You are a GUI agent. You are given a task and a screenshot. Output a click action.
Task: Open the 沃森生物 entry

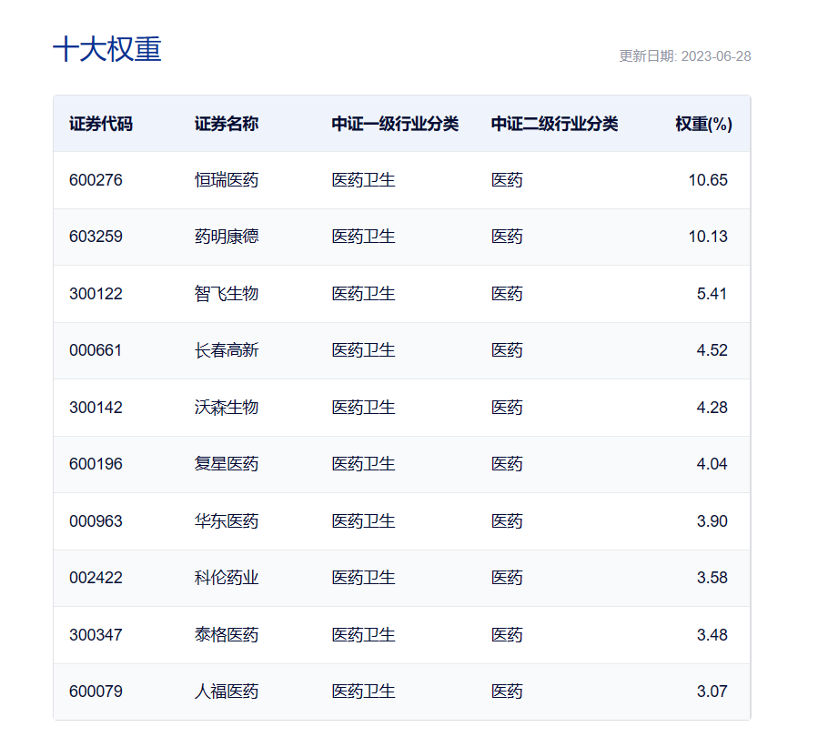coord(227,408)
